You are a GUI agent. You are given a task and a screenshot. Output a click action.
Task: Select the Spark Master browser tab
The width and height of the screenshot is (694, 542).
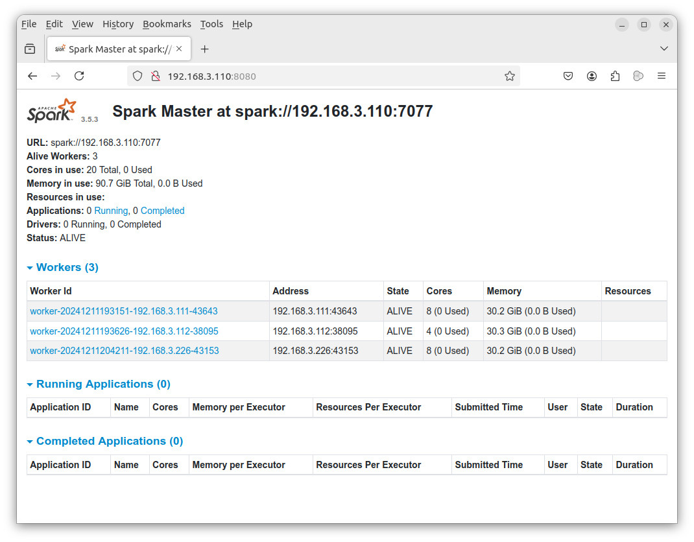[x=119, y=49]
